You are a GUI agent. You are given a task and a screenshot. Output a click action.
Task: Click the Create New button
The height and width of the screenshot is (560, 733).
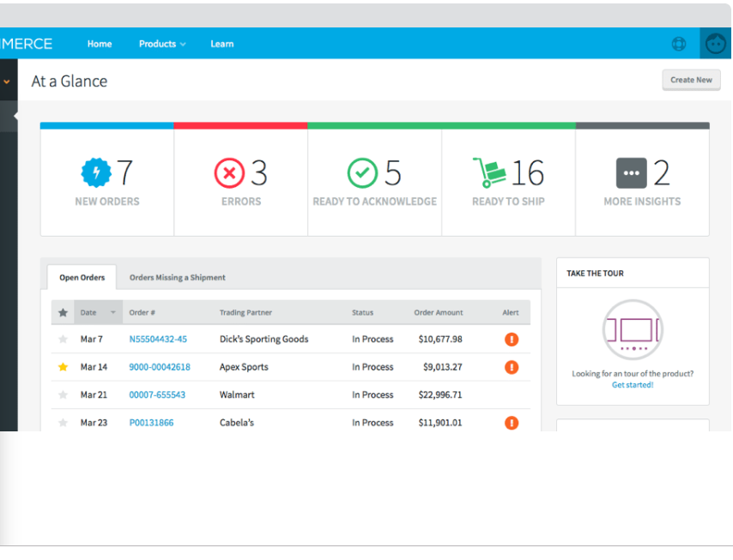[691, 79]
